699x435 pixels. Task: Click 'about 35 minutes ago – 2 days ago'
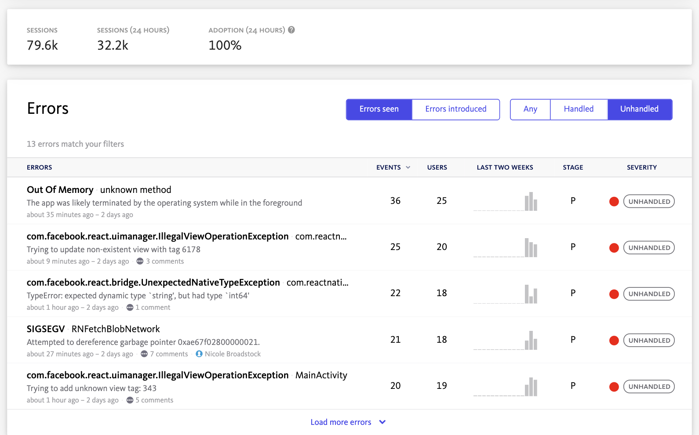pyautogui.click(x=80, y=215)
